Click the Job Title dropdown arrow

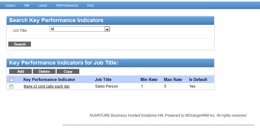[x=107, y=29]
